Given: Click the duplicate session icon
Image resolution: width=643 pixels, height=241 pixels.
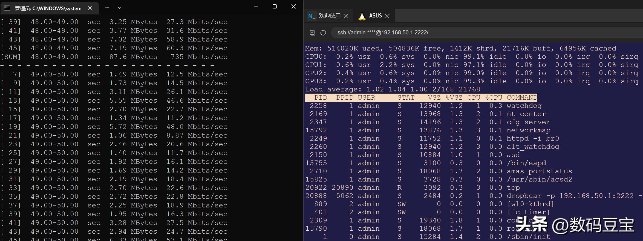Looking at the screenshot, I should tap(312, 33).
